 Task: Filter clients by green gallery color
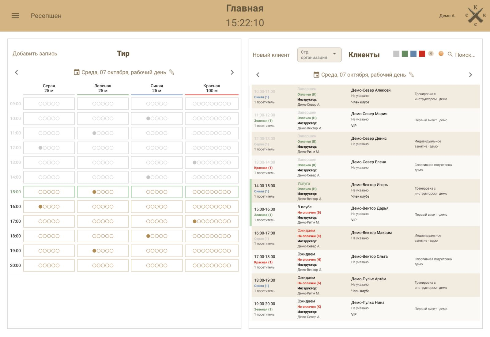pos(405,54)
